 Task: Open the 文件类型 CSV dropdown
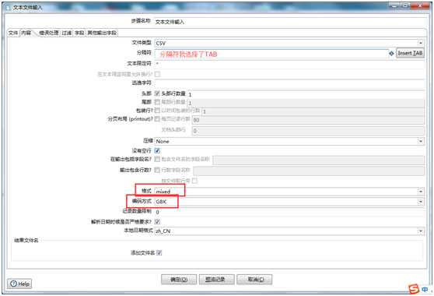click(x=289, y=43)
